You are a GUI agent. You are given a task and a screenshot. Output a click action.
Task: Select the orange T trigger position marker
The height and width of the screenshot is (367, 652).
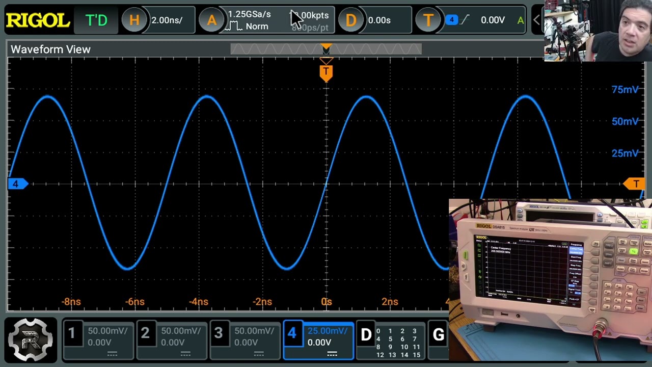326,72
